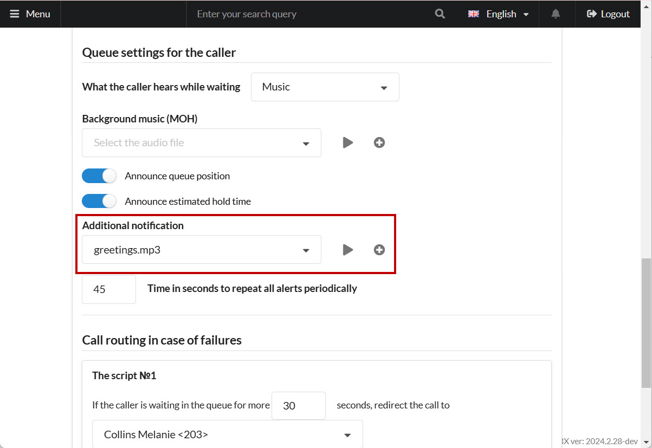Click the Logout button
This screenshot has height=448, width=652.
pyautogui.click(x=608, y=14)
